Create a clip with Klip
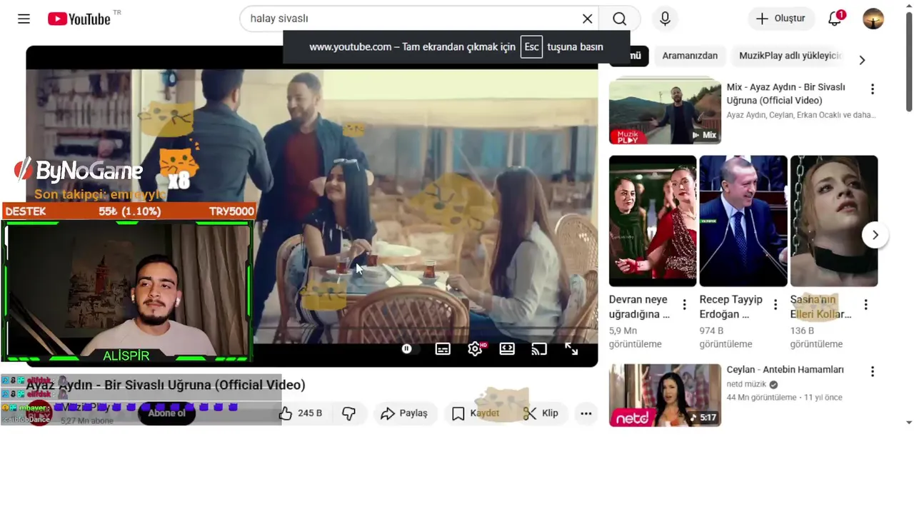Viewport: 914px width, 514px height. tap(541, 413)
